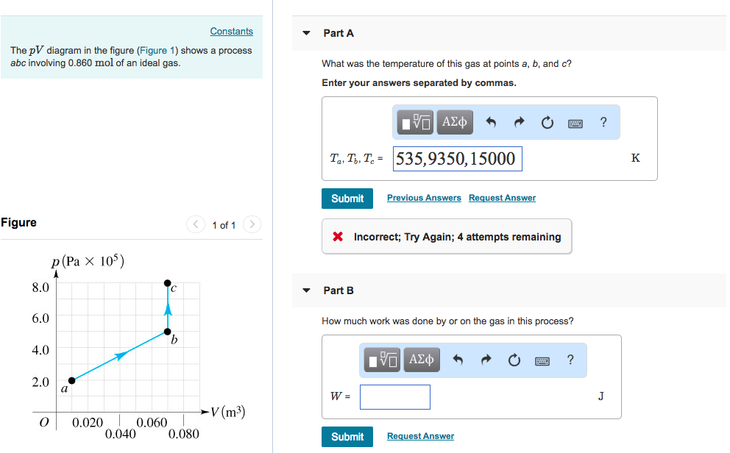The width and height of the screenshot is (730, 453).
Task: Redo the entry in Part A answer box
Action: pyautogui.click(x=518, y=122)
